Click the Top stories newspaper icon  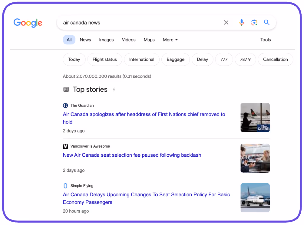[x=66, y=90]
